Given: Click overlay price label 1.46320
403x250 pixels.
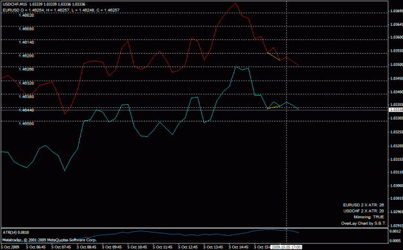Looking at the screenshot, I should tap(26, 83).
